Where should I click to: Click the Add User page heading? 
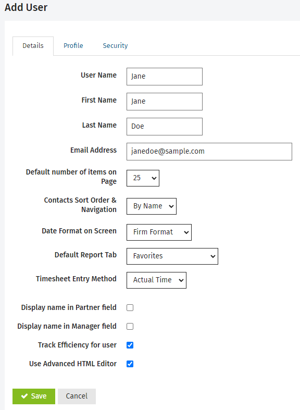point(26,7)
